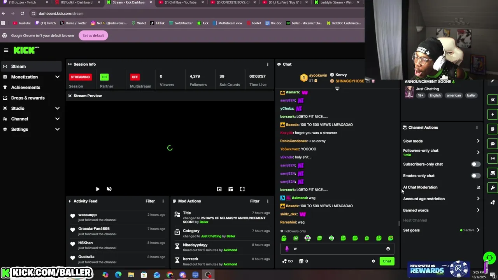
Task: Open the broadcast signal sidebar icon
Action: click(493, 158)
